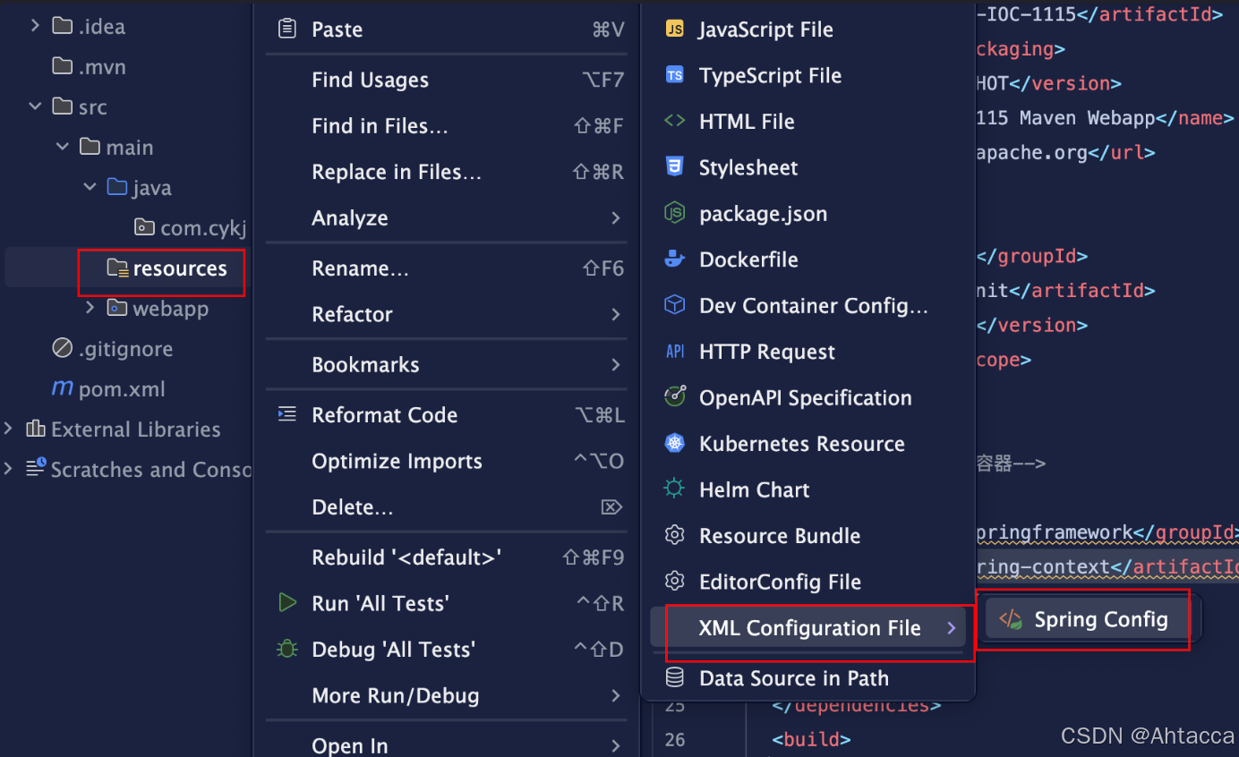This screenshot has width=1239, height=757.
Task: Click the Paste clipboard icon
Action: 286,30
